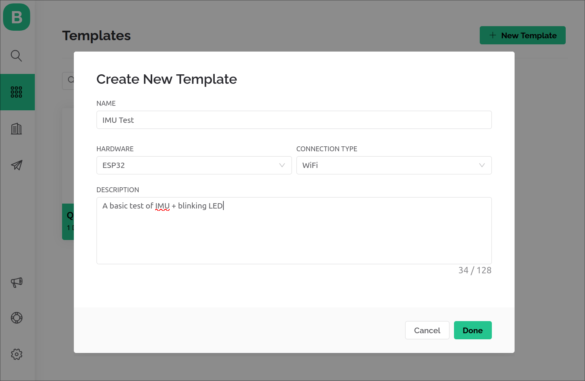
Task: Select the green template card behind dialog
Action: 68,221
